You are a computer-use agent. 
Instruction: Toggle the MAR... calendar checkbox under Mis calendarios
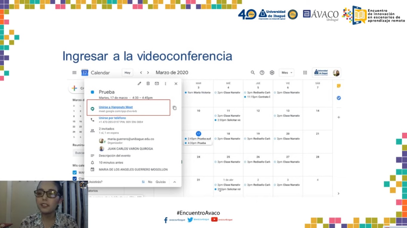[x=75, y=172]
